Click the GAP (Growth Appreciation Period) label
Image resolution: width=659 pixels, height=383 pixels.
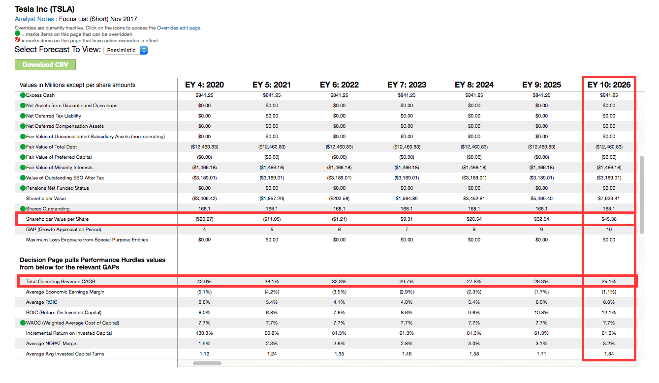(64, 230)
